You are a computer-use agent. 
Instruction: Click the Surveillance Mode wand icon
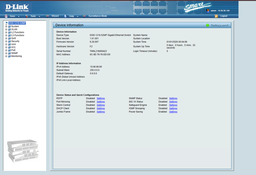coord(84,16)
